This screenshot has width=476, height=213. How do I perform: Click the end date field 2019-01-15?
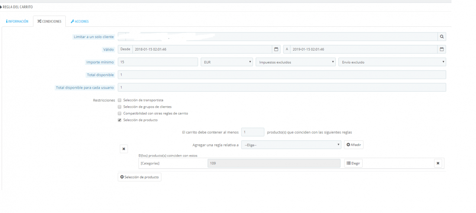[363, 49]
